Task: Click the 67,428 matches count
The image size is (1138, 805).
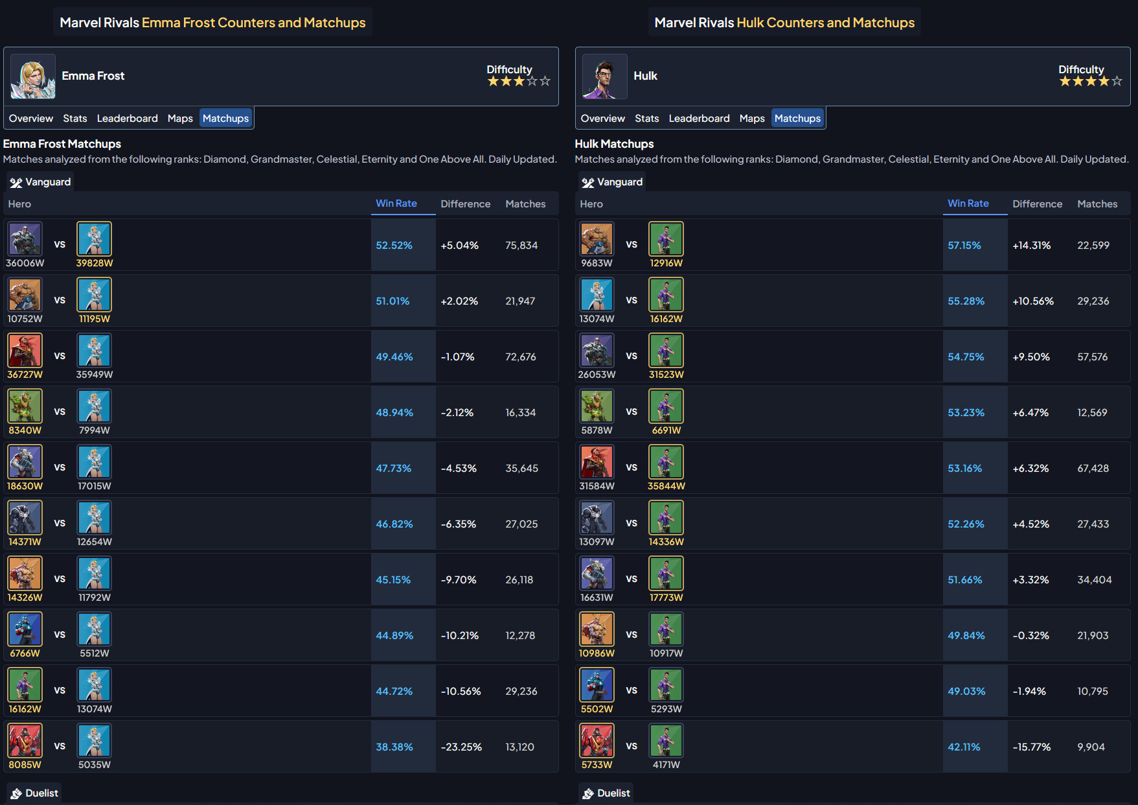Action: [x=1093, y=469]
